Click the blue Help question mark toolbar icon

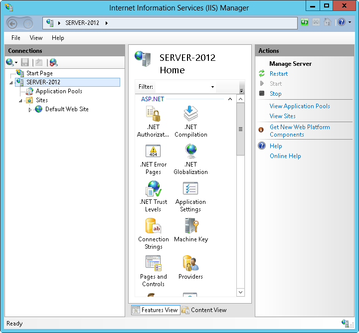click(x=342, y=22)
